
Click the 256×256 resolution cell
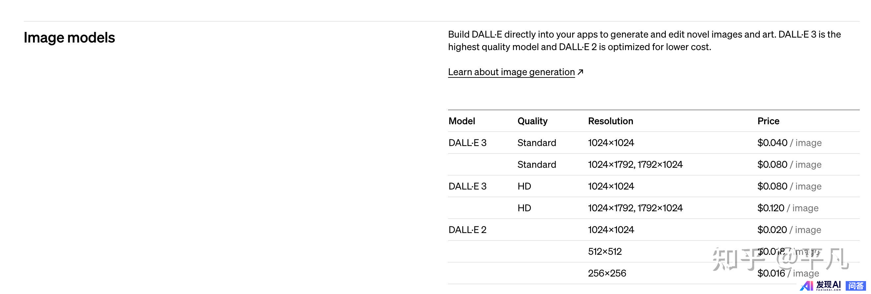(607, 273)
